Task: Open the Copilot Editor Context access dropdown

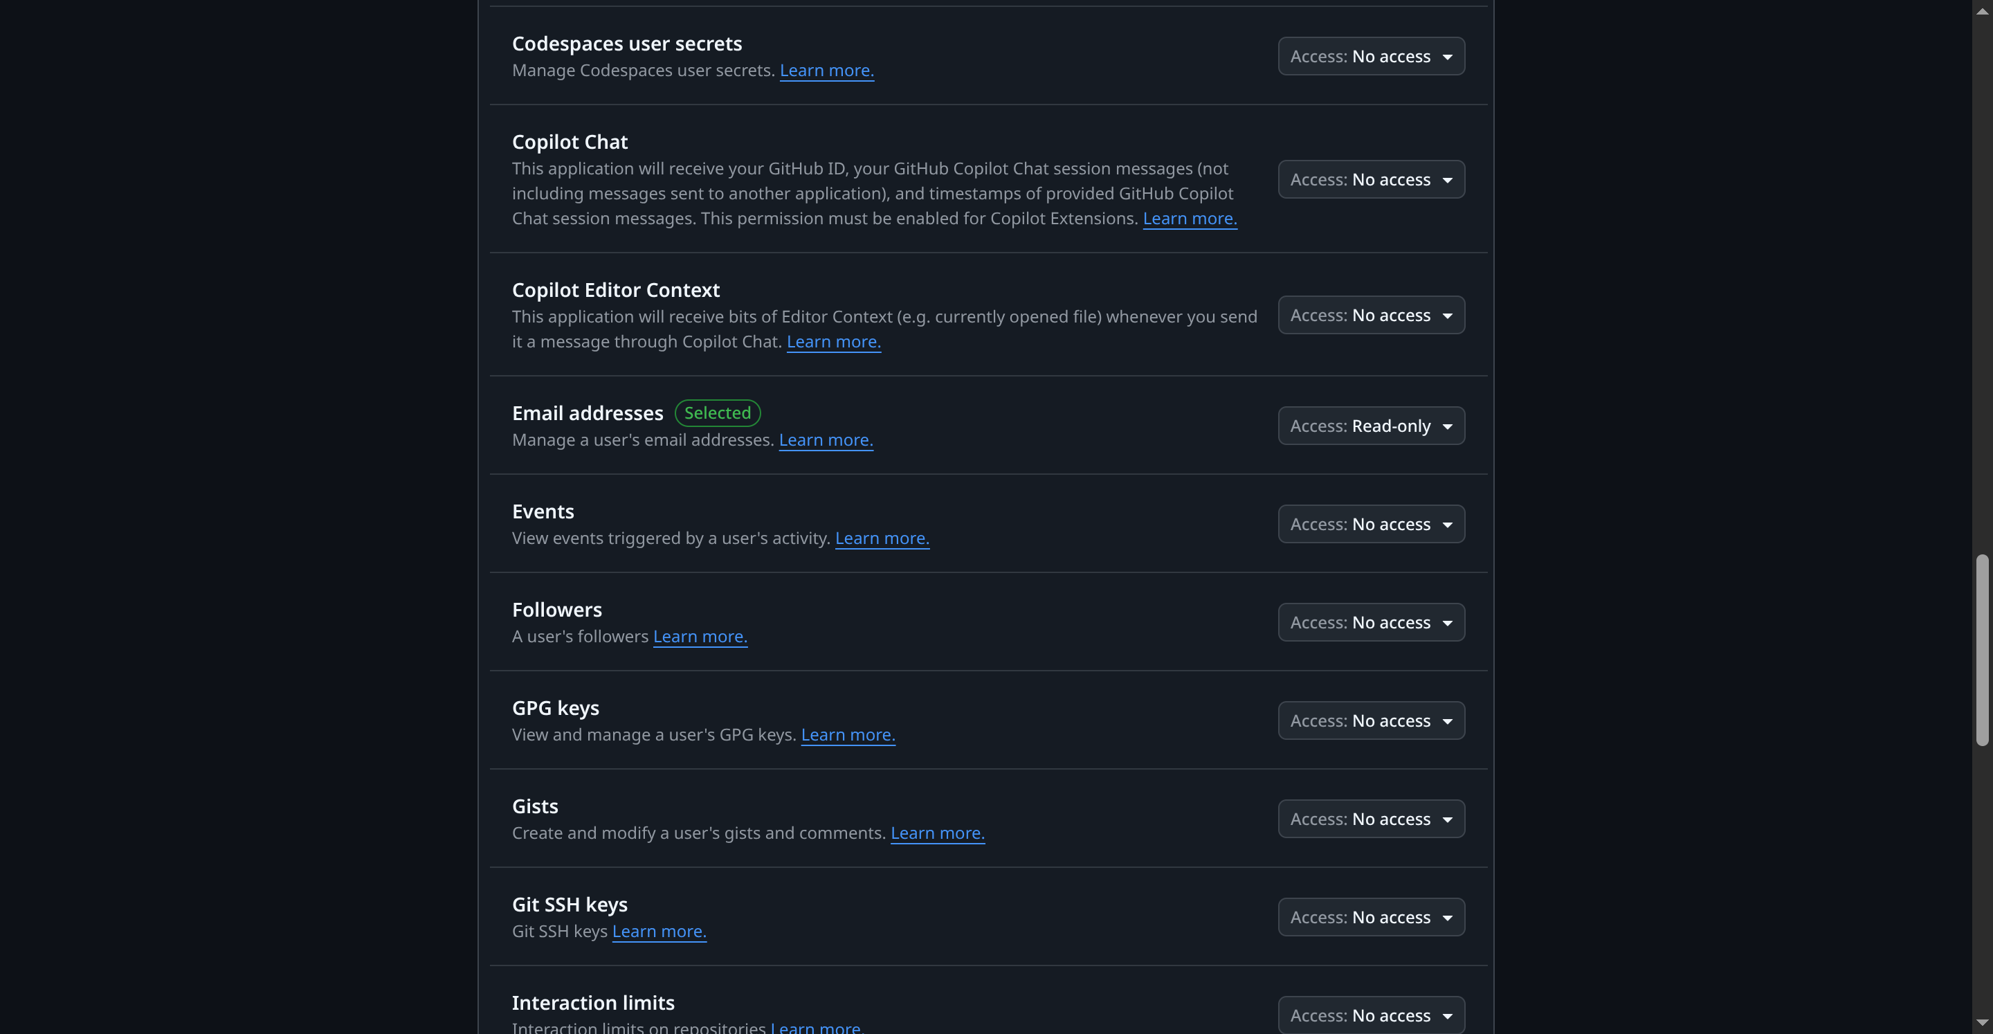Action: click(x=1370, y=314)
